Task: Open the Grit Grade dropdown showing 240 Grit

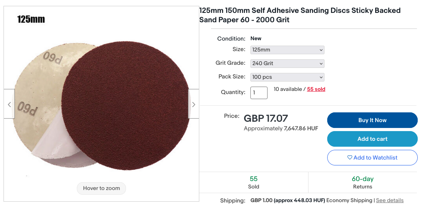Action: click(x=287, y=64)
